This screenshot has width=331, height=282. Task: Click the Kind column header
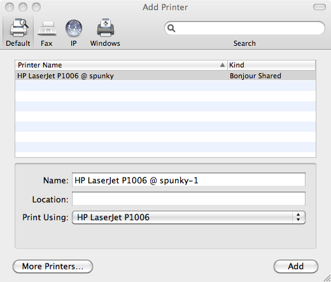pyautogui.click(x=272, y=65)
